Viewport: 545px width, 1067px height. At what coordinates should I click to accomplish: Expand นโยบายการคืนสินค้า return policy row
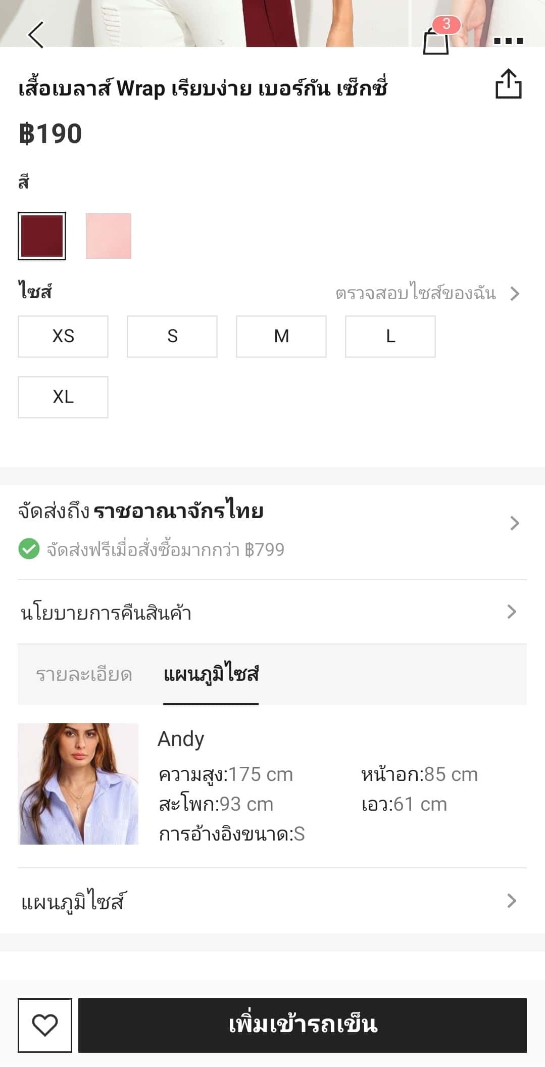[x=272, y=612]
